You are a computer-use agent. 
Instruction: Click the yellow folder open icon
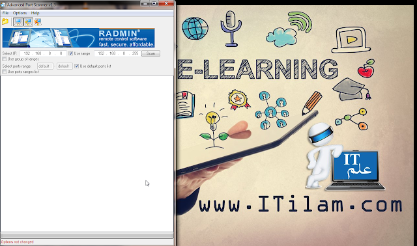[5, 21]
